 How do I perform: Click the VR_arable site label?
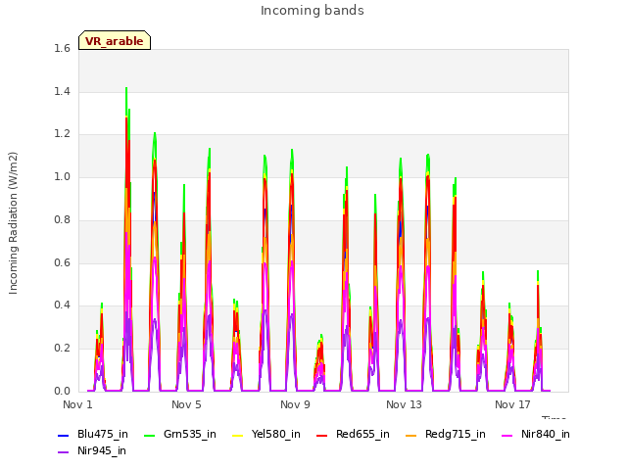pos(115,41)
